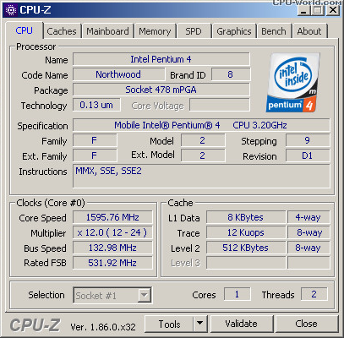The width and height of the screenshot is (344, 338).
Task: Click the Core Speed value field
Action: pos(112,217)
